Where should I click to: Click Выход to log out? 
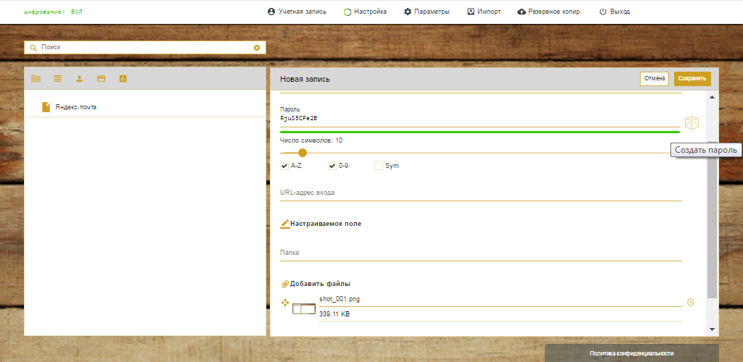tap(615, 12)
